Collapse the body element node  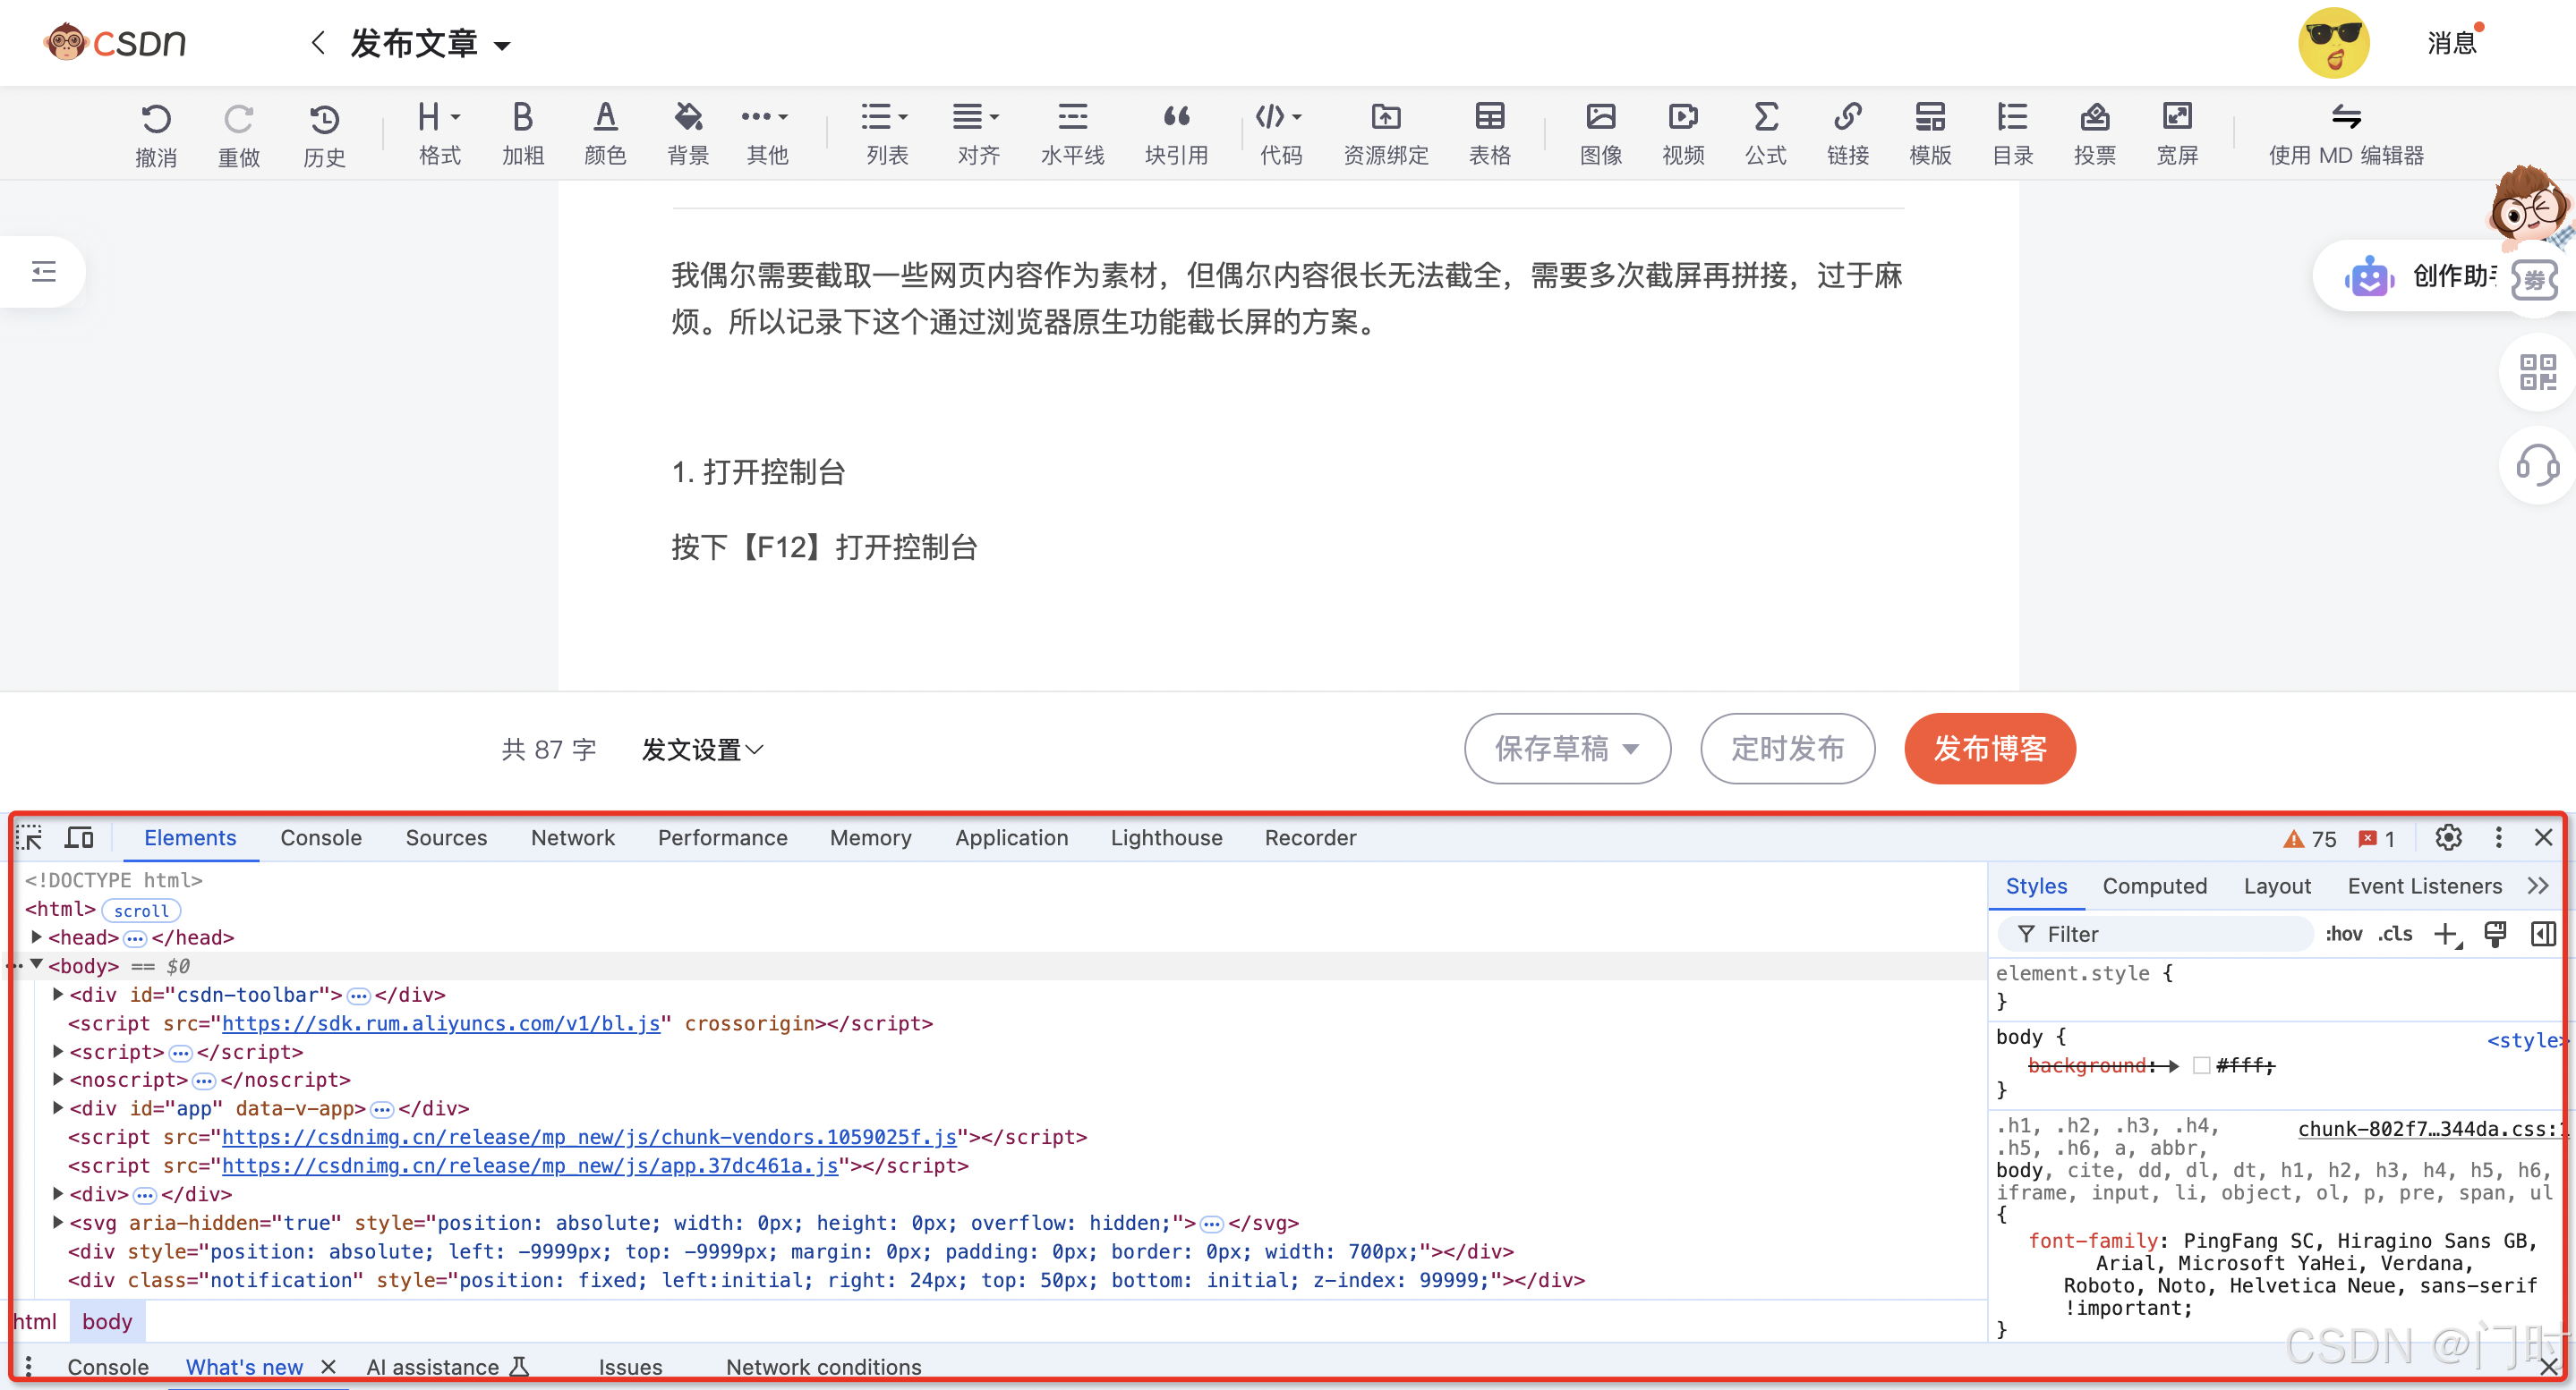[x=36, y=964]
